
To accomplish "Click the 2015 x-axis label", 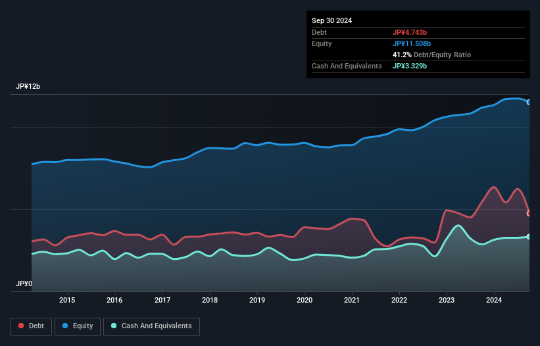I will pos(67,300).
